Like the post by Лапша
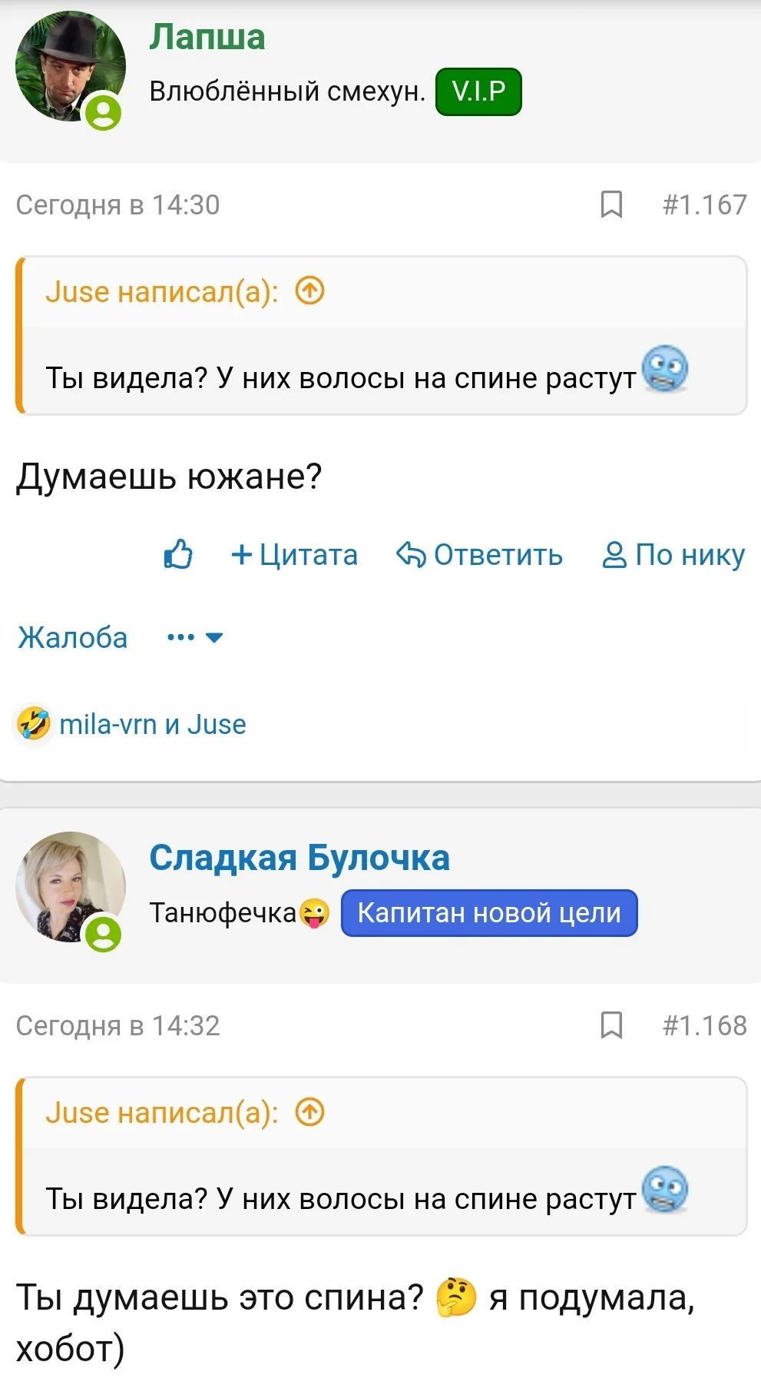The height and width of the screenshot is (1385, 761). point(178,555)
